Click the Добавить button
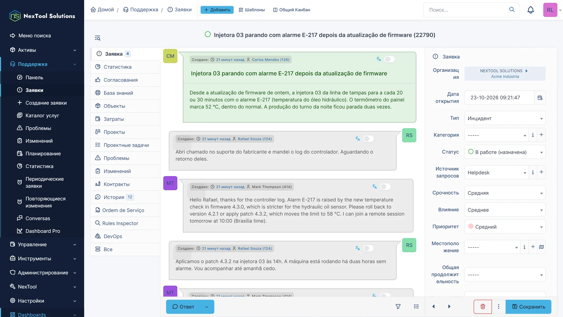Screen dimensions: 563x317 217,10
